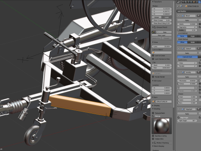Collapse the EdgeSplit modifier panel
The height and width of the screenshot is (151, 201).
click(x=178, y=109)
